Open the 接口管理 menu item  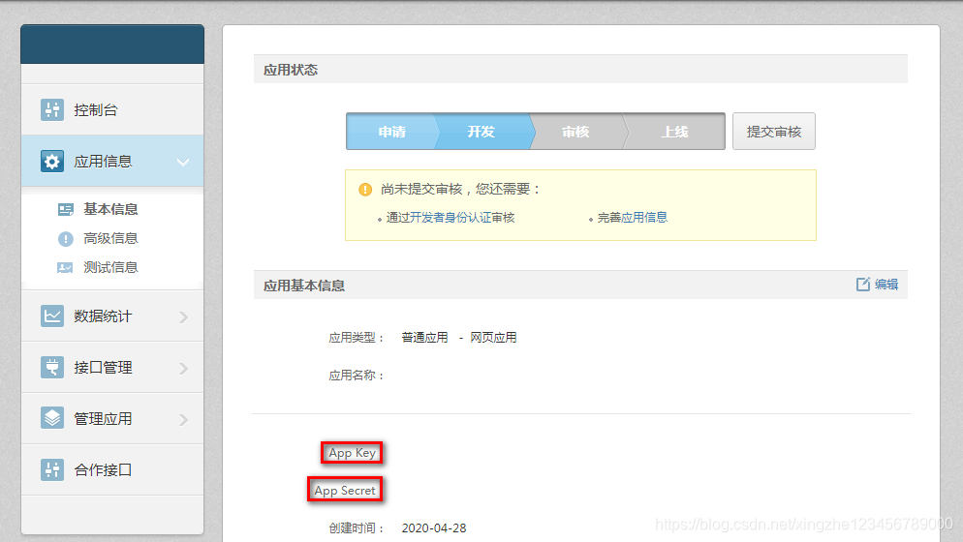click(112, 367)
